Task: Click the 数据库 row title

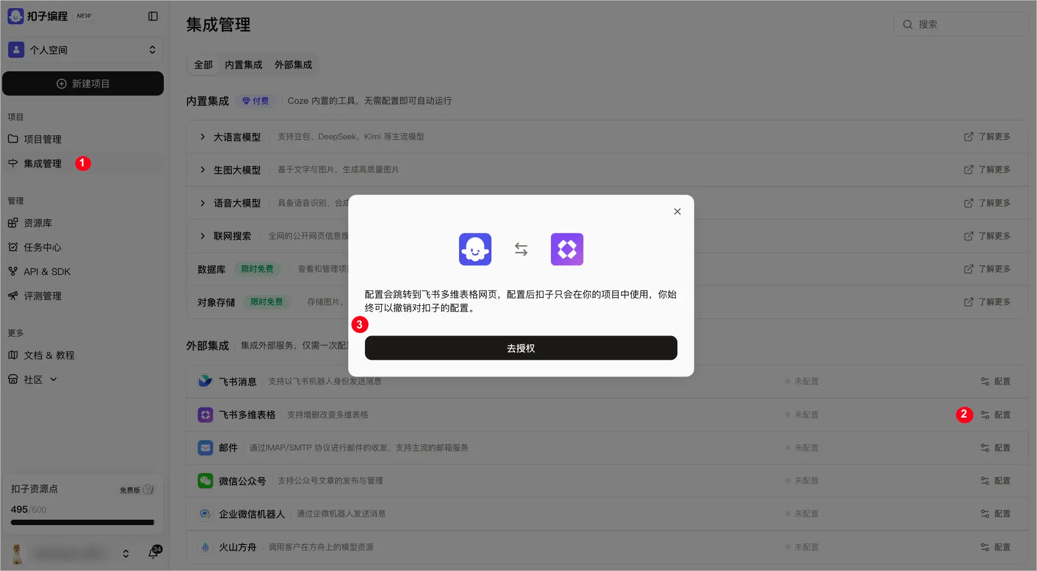Action: 211,270
